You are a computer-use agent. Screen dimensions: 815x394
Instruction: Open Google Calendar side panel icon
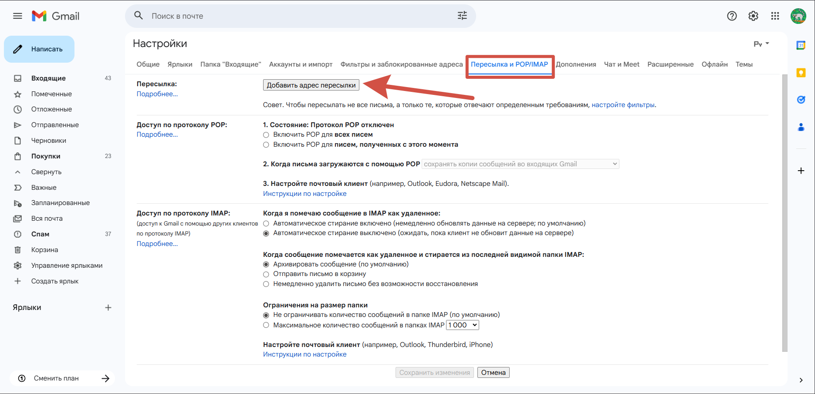coord(801,45)
